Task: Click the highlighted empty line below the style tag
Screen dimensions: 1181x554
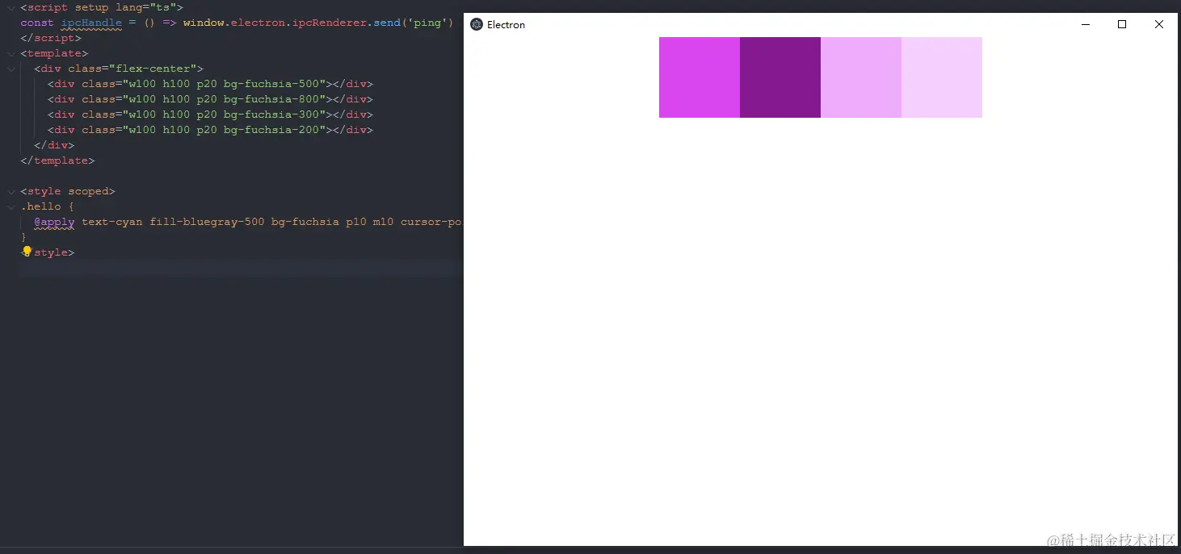Action: pos(241,268)
